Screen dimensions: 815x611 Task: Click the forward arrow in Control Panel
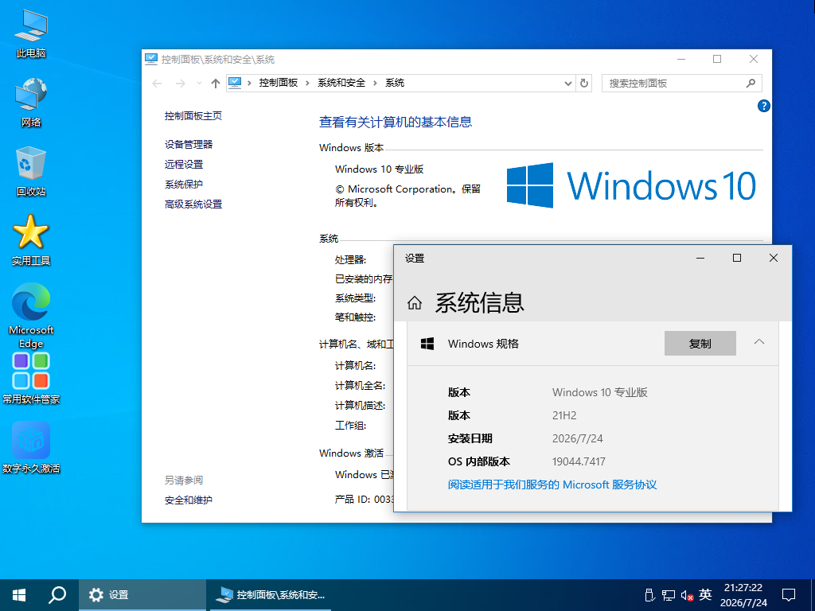[x=181, y=83]
